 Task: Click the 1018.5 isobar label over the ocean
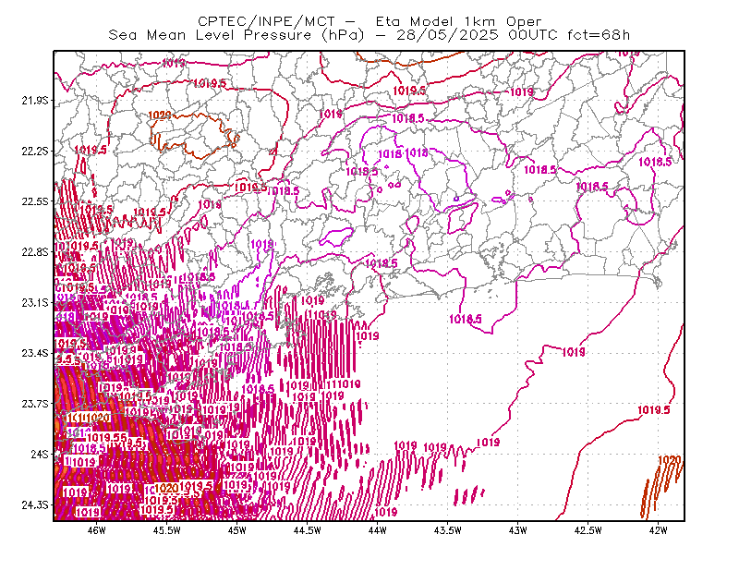click(466, 319)
